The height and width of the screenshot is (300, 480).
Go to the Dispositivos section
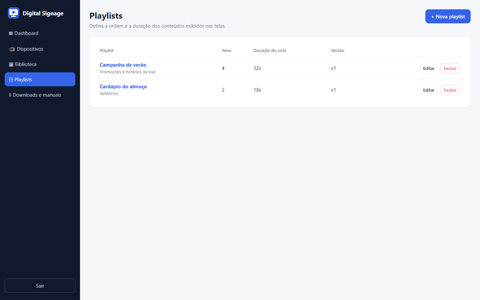[x=40, y=49]
